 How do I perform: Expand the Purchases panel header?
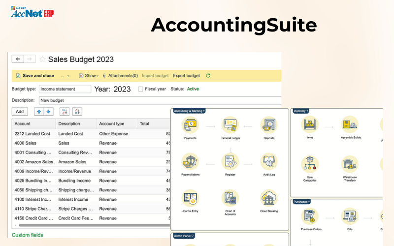[x=301, y=202]
